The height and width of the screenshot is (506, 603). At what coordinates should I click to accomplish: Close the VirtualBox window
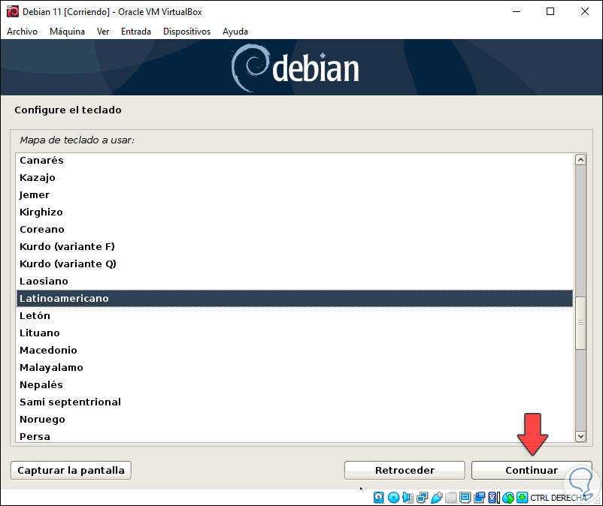pos(584,11)
